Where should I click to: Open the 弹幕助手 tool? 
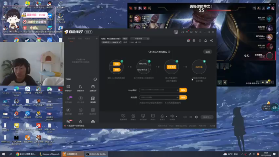pyautogui.click(x=68, y=88)
